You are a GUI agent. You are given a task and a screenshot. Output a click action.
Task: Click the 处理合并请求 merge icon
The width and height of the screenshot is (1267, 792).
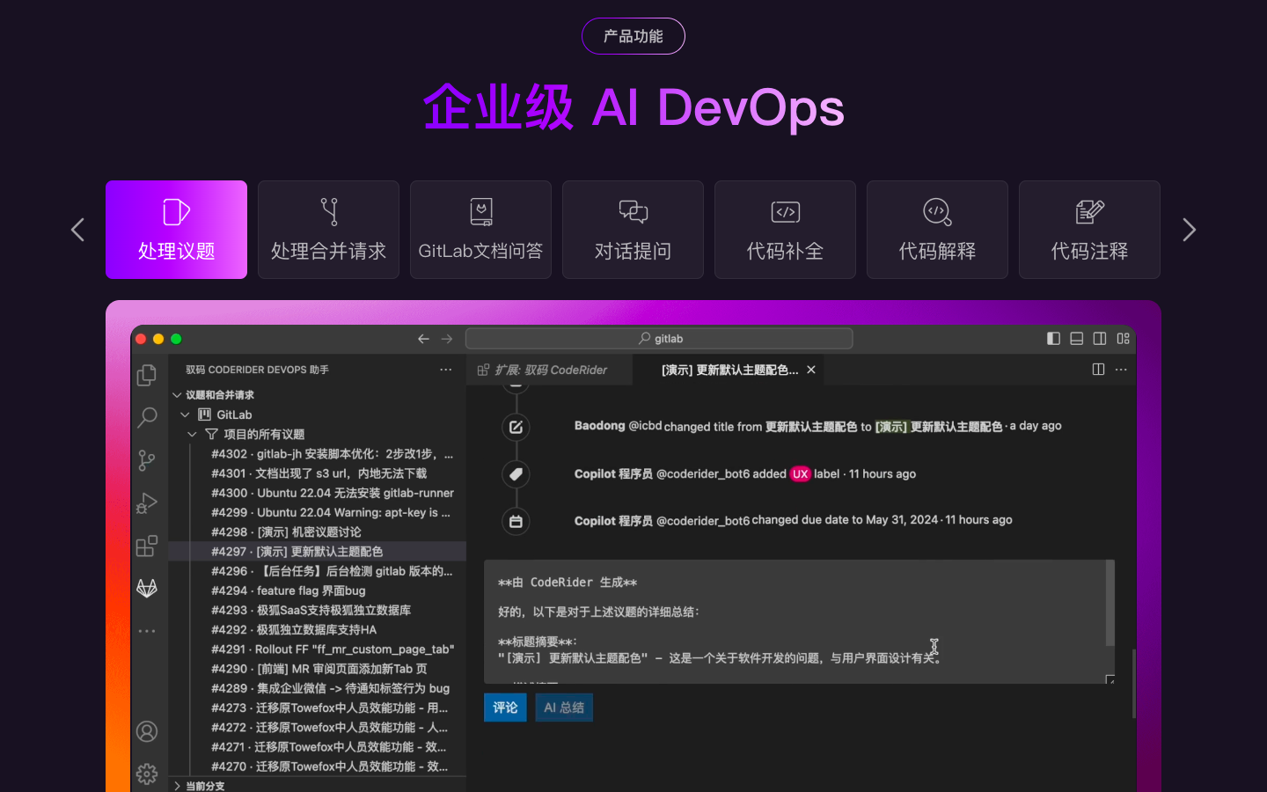(329, 212)
